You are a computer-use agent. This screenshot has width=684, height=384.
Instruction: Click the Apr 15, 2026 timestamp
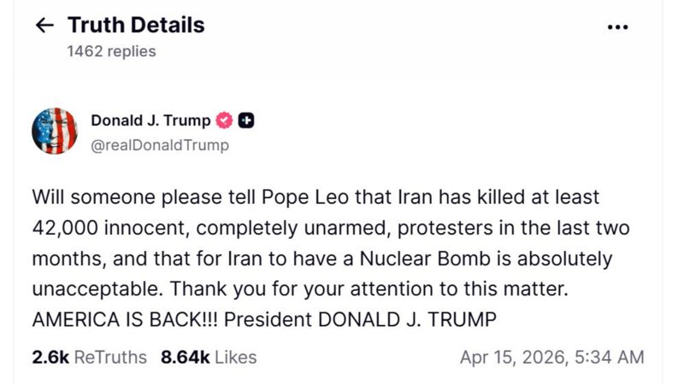551,356
